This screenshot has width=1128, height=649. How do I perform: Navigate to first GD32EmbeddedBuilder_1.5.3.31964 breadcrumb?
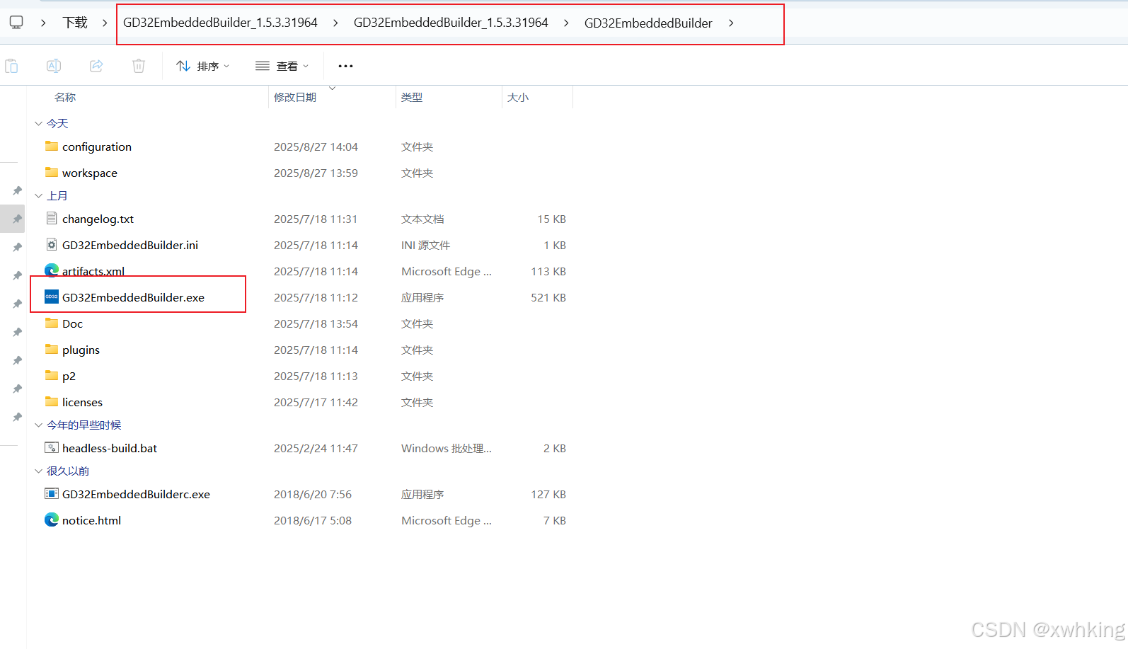220,23
